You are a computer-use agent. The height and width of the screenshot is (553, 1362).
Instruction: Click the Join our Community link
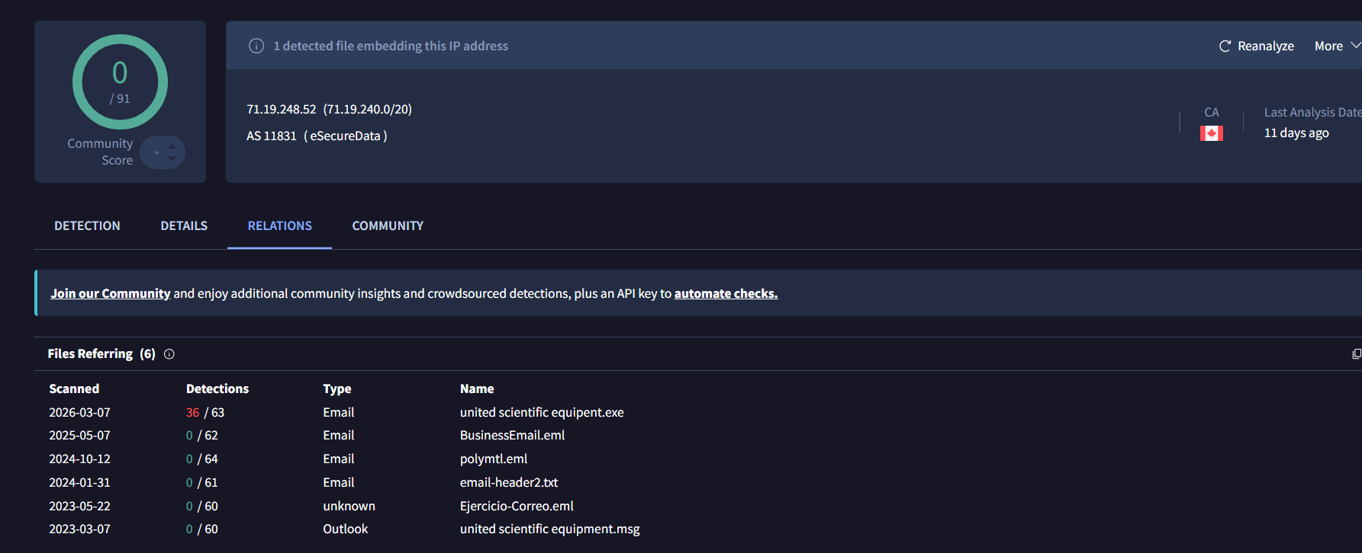pos(111,293)
